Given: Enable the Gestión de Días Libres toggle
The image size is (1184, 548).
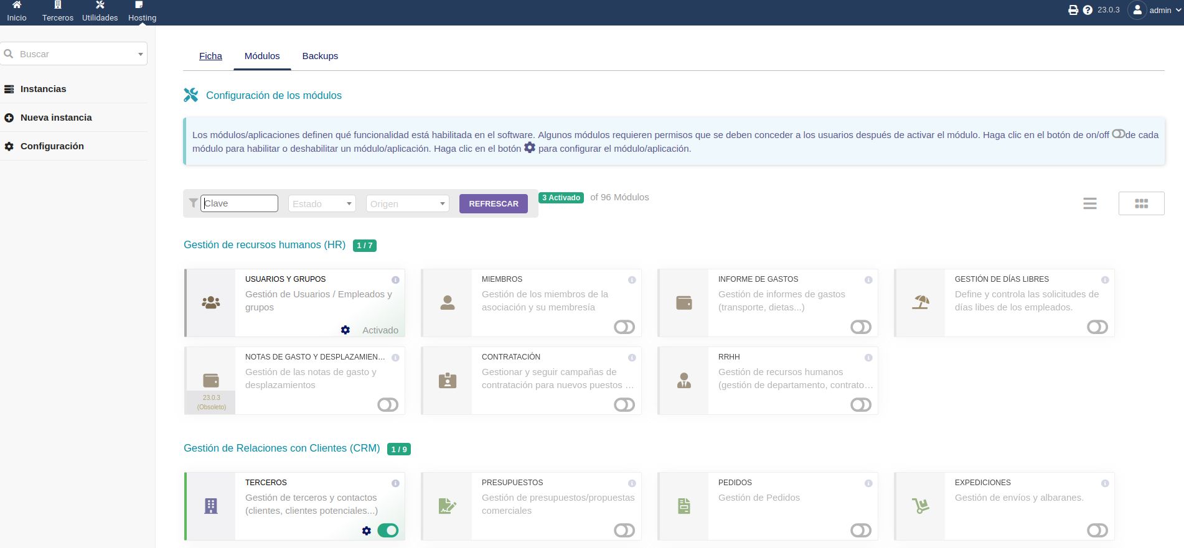Looking at the screenshot, I should (x=1097, y=327).
